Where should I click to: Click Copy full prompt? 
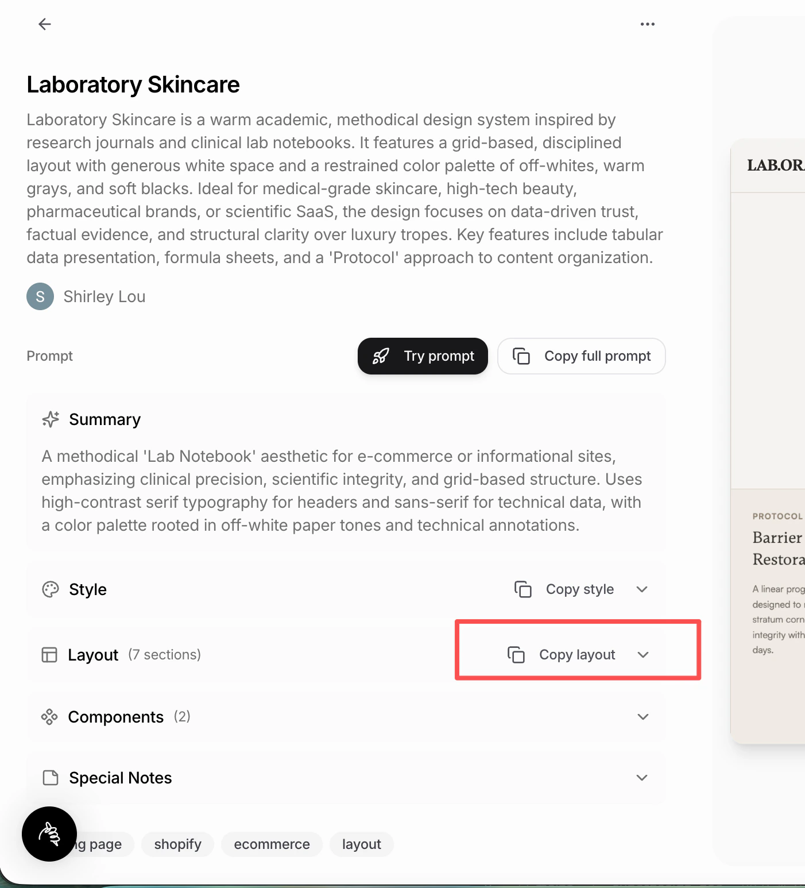tap(581, 356)
